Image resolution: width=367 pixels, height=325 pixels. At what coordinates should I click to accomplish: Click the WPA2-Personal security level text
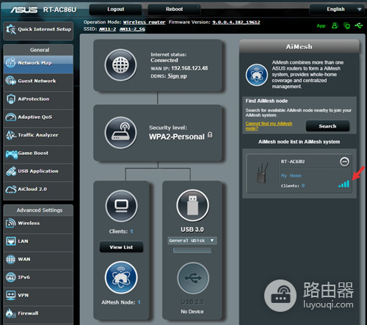177,136
